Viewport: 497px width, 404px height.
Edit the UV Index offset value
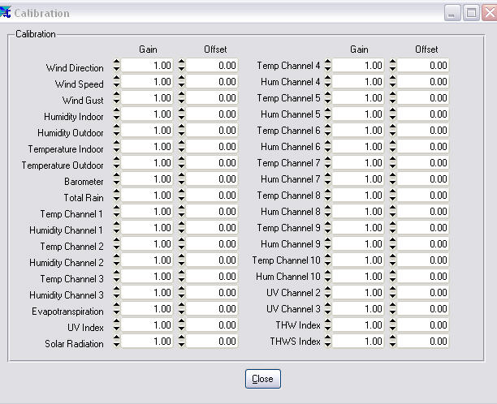pos(213,325)
